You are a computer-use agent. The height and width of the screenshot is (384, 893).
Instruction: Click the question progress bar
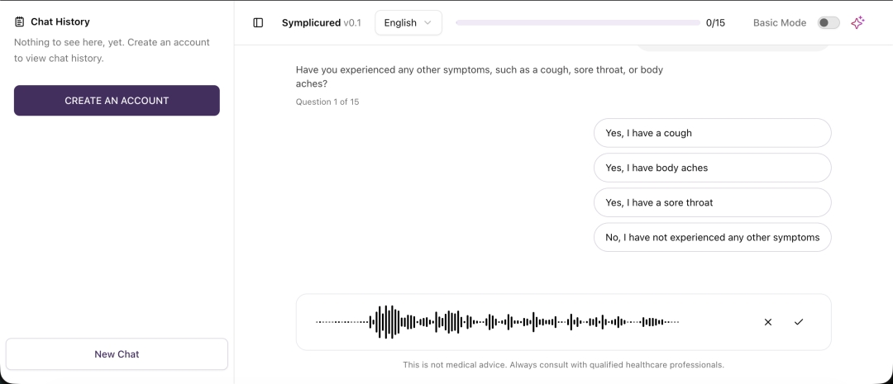(x=577, y=23)
